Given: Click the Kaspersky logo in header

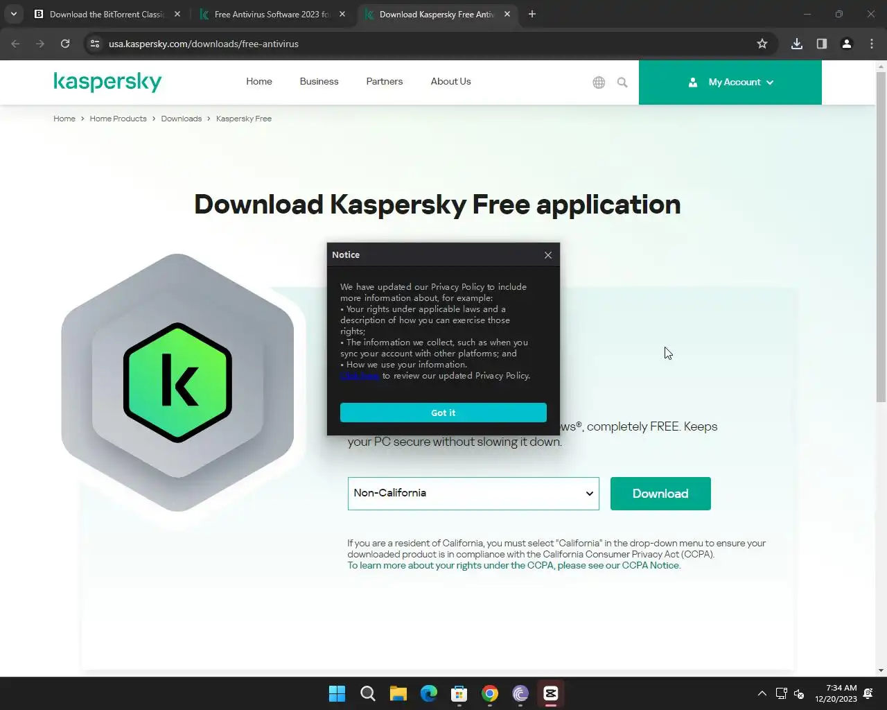Looking at the screenshot, I should pyautogui.click(x=107, y=82).
